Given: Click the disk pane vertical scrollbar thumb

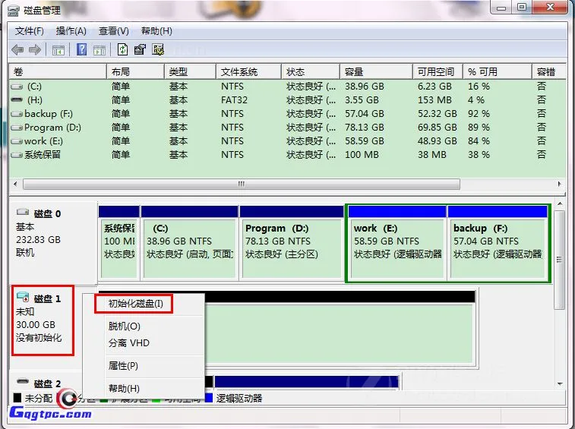Looking at the screenshot, I should tap(560, 260).
